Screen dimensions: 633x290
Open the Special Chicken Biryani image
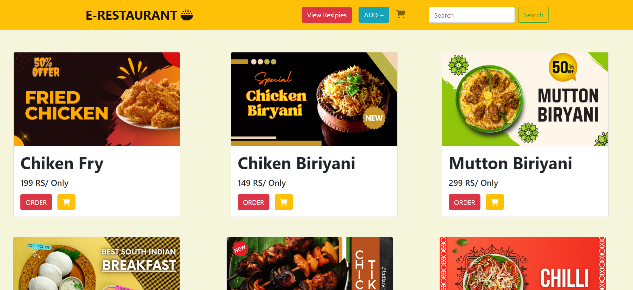(x=314, y=99)
